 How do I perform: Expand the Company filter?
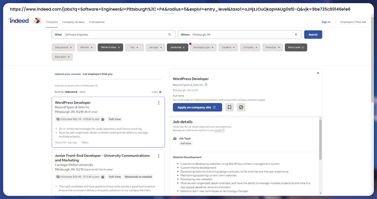tap(250, 47)
